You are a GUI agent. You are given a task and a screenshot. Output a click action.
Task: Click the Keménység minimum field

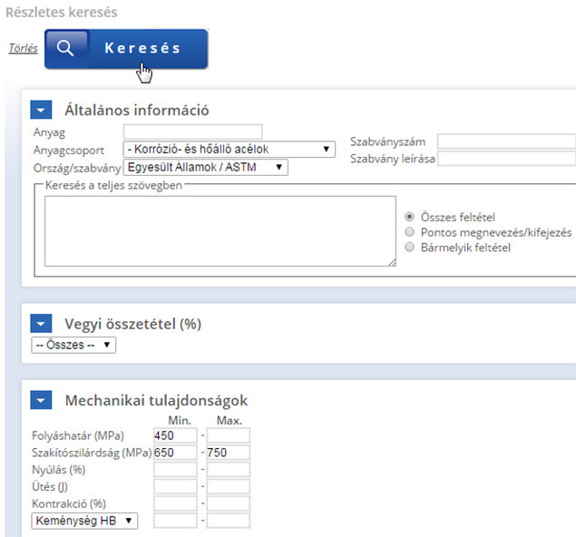point(175,521)
